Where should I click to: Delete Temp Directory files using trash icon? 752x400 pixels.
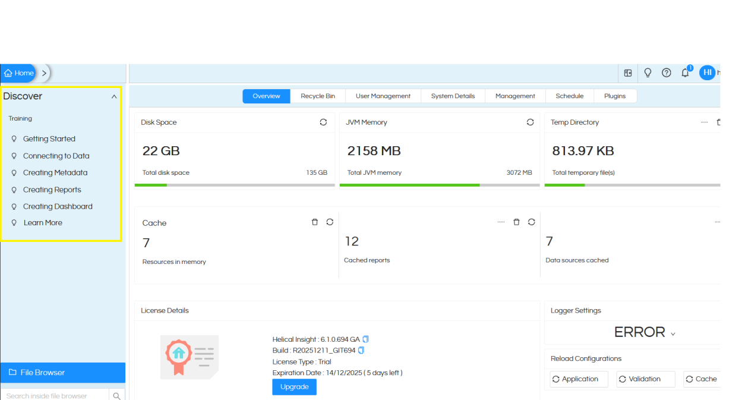pyautogui.click(x=718, y=121)
